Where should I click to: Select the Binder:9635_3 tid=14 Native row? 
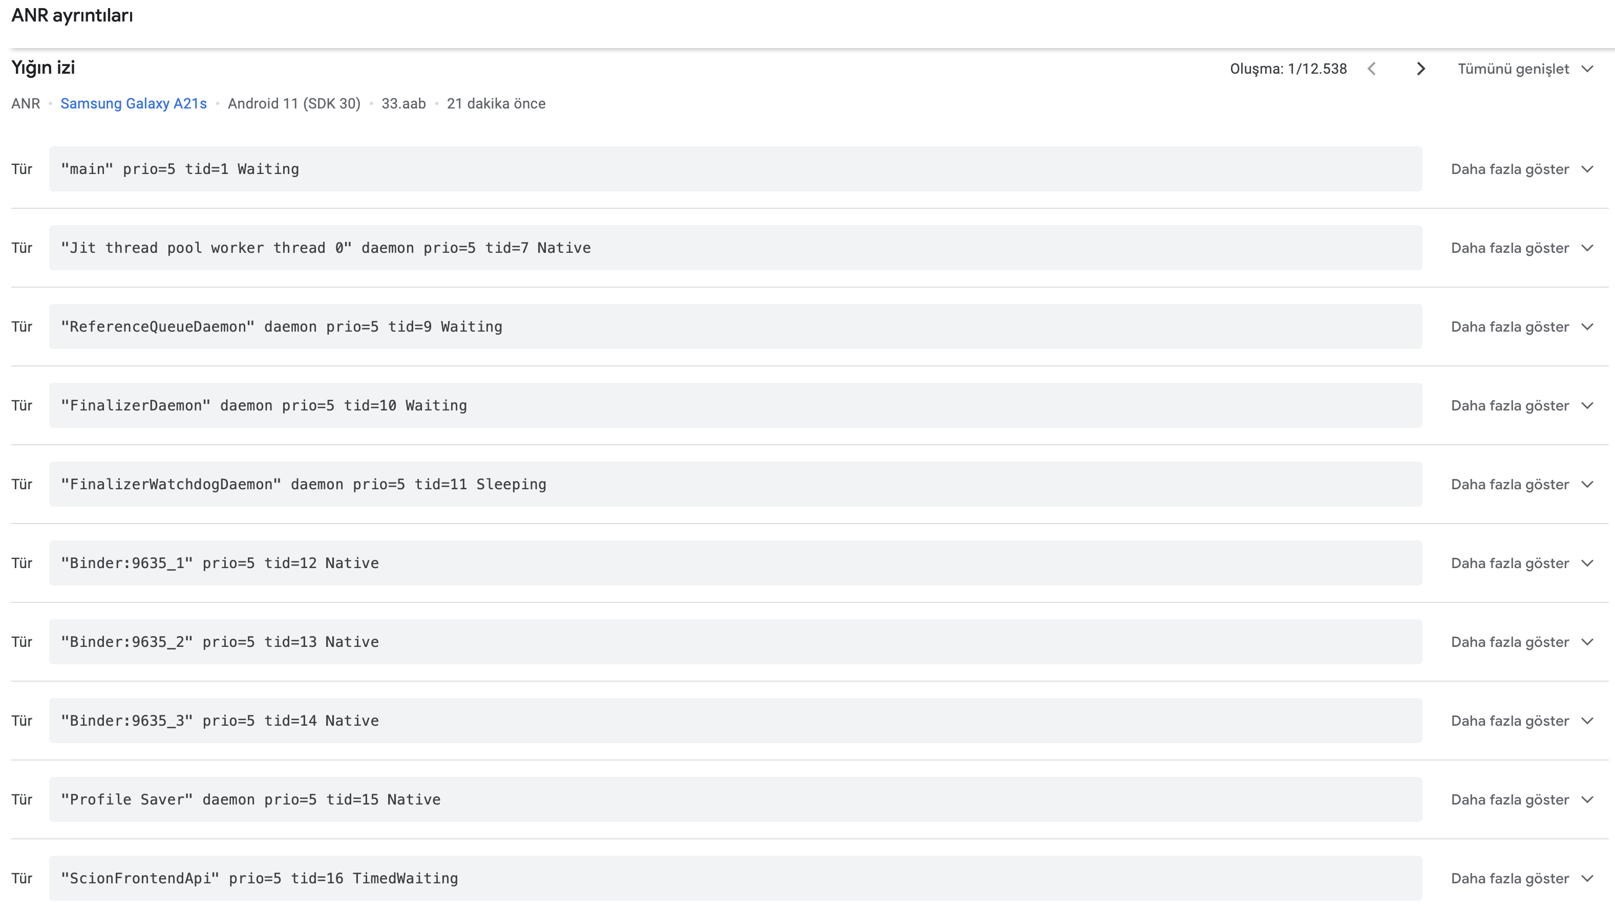735,721
